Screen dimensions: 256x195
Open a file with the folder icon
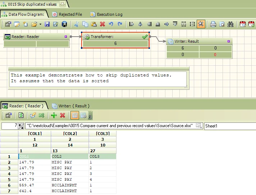pyautogui.click(x=34, y=24)
